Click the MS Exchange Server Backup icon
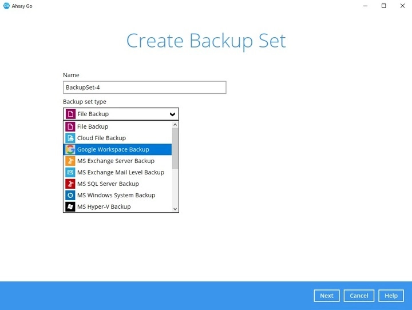The height and width of the screenshot is (310, 412). click(70, 161)
